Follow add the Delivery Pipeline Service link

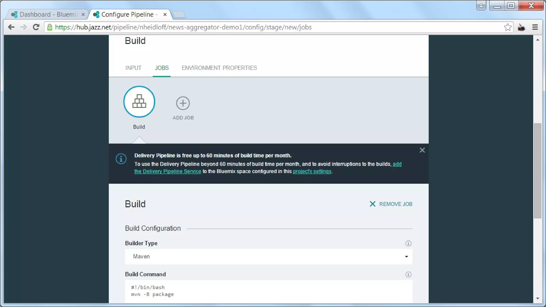167,171
